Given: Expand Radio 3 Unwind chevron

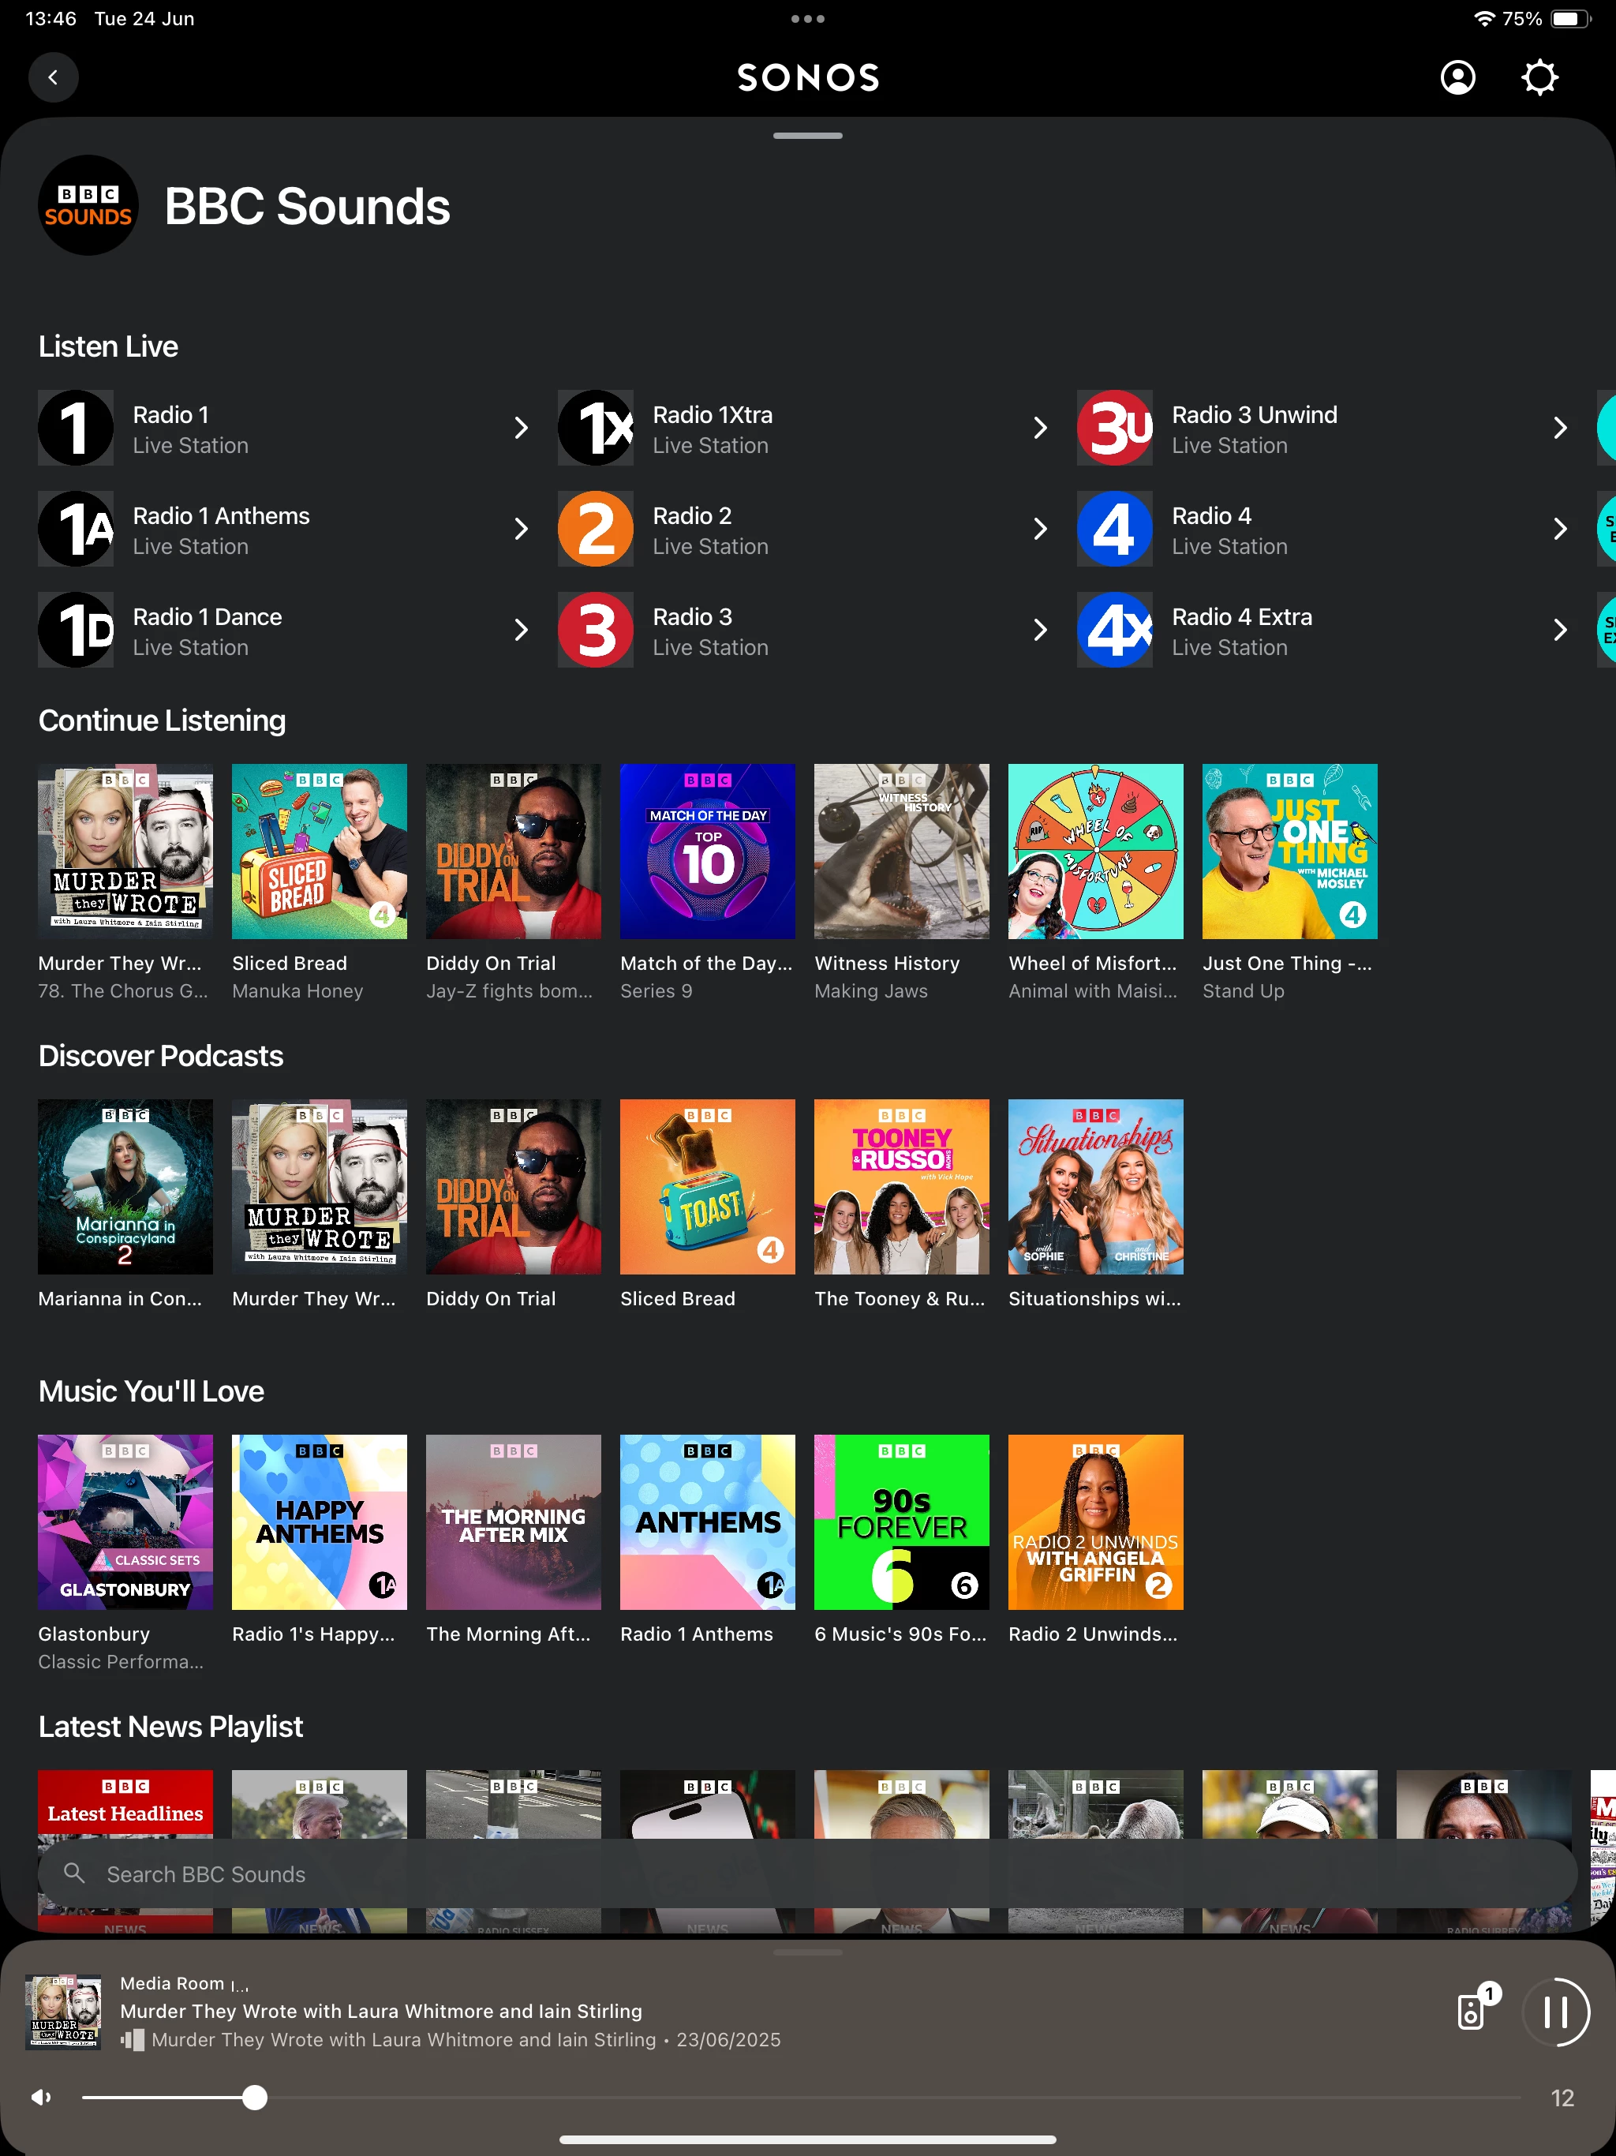Looking at the screenshot, I should click(1561, 428).
